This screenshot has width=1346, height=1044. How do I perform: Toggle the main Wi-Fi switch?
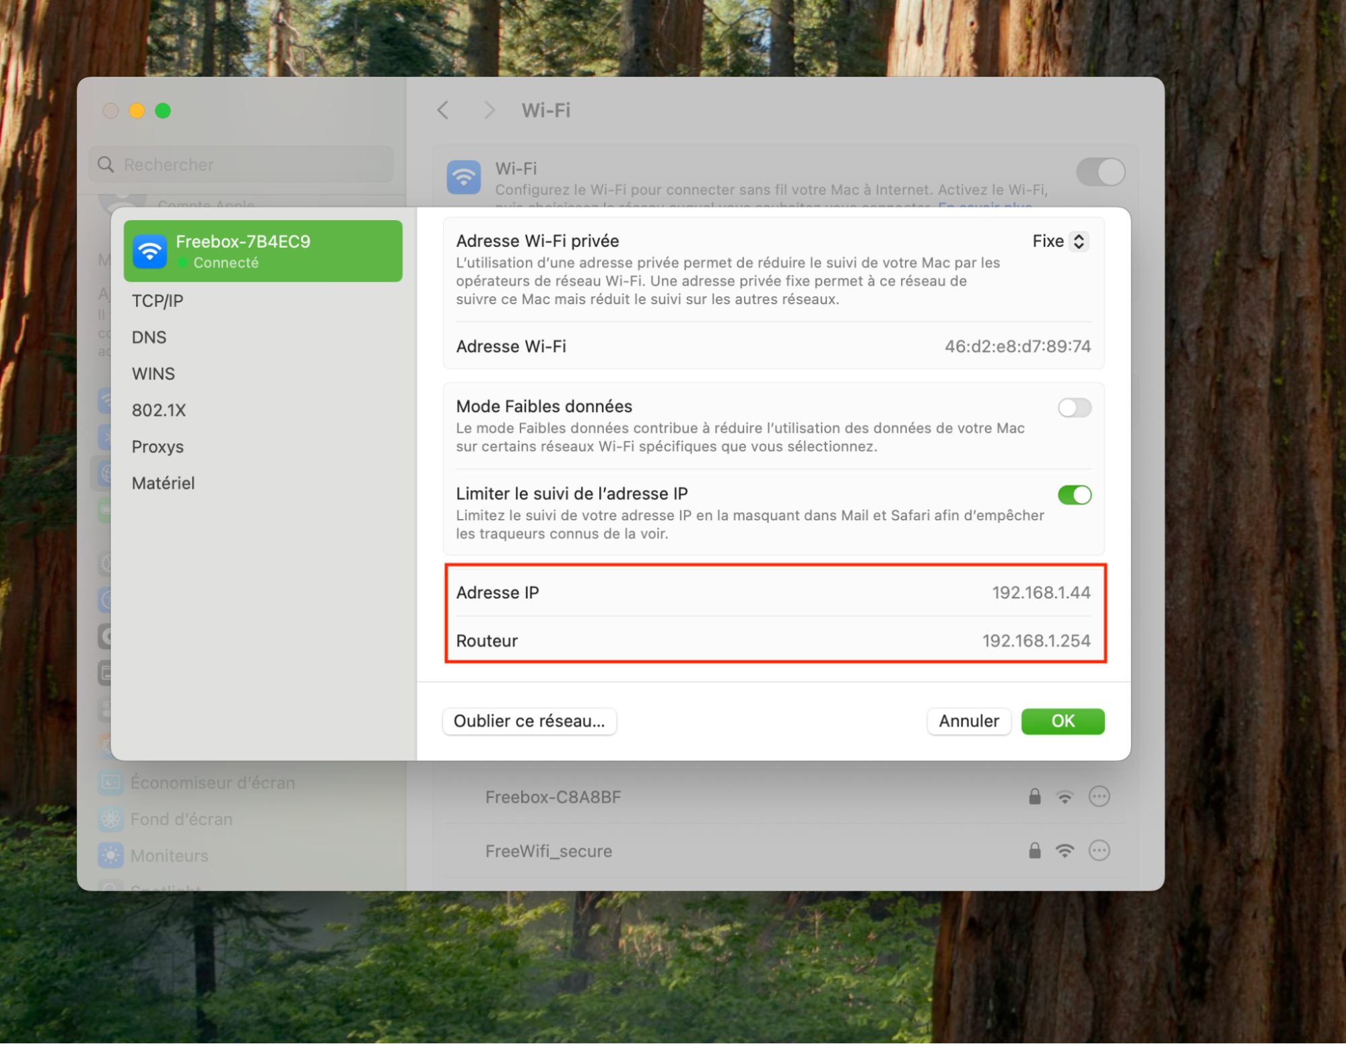pos(1100,172)
